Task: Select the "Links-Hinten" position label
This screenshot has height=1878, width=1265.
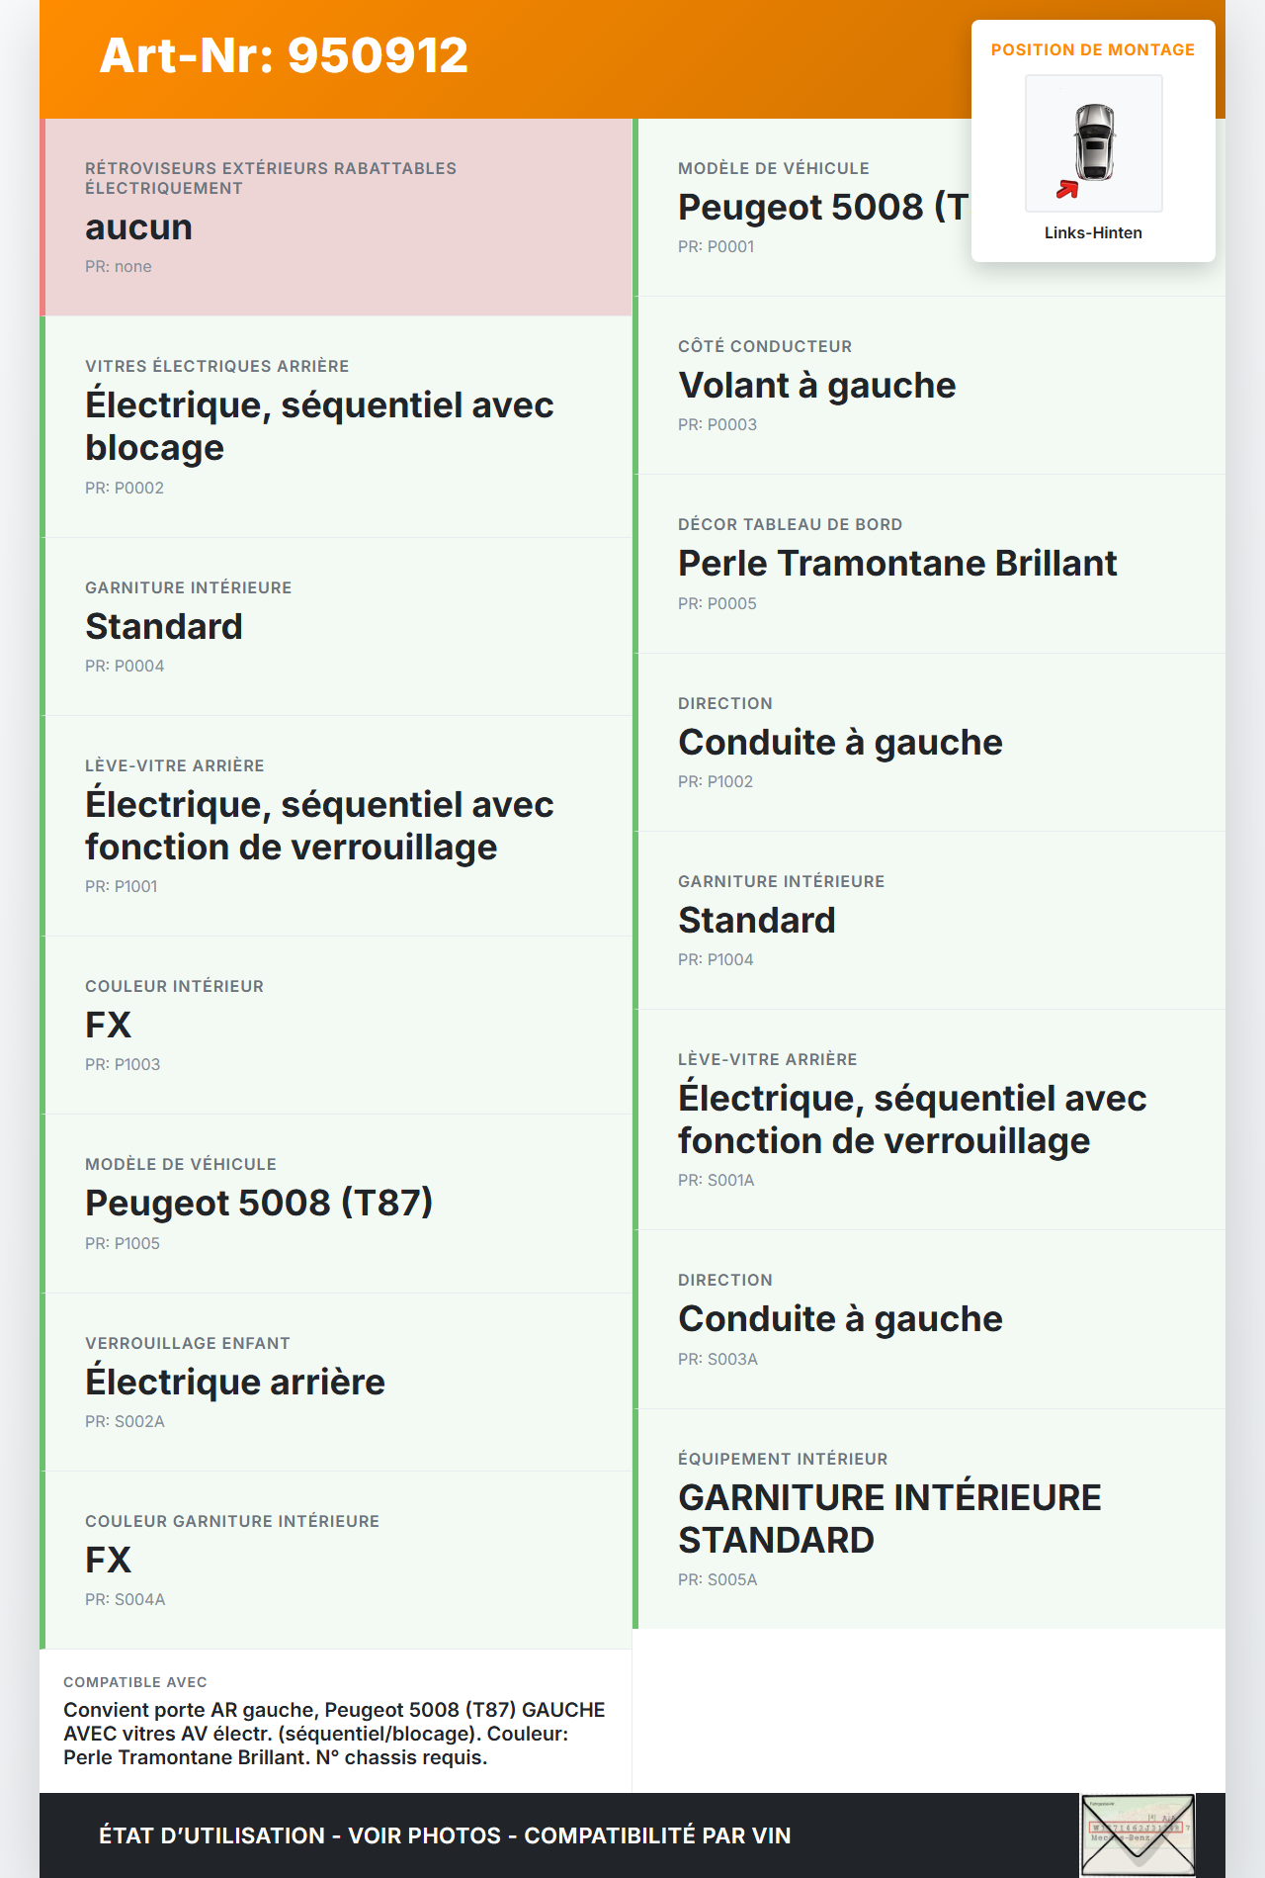Action: 1093,233
